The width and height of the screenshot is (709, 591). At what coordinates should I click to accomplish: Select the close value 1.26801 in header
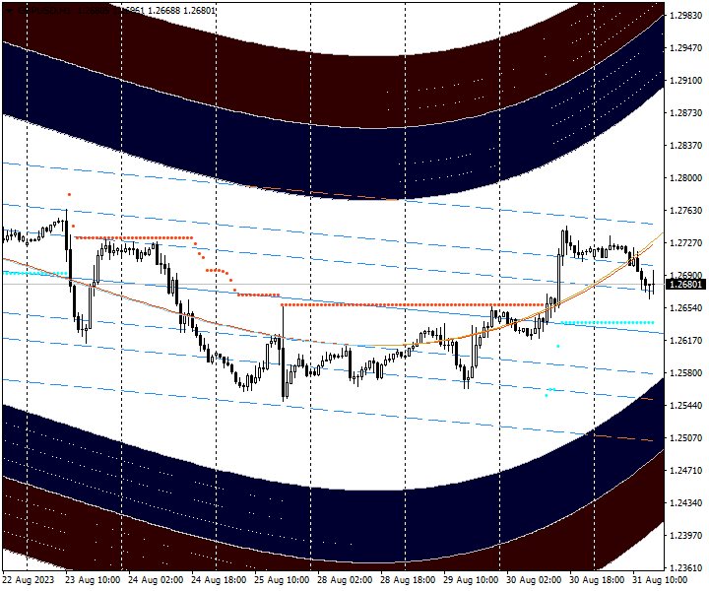(199, 11)
